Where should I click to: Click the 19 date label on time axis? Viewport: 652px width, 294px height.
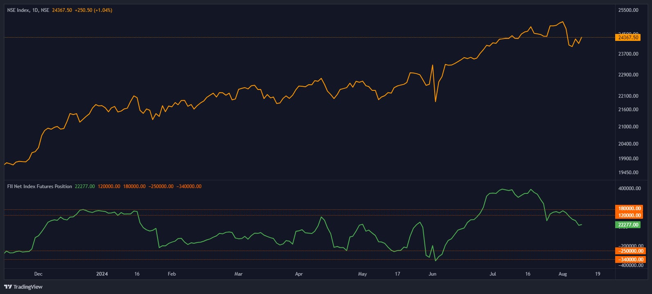point(598,274)
